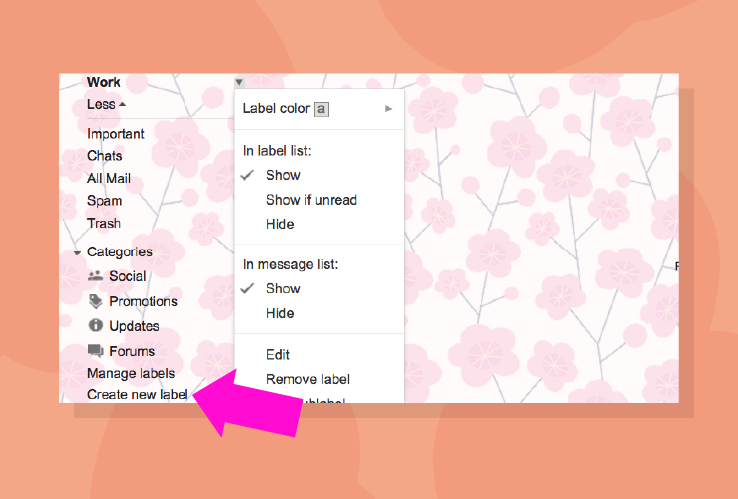738x499 pixels.
Task: Click the Social people icon
Action: tap(95, 276)
